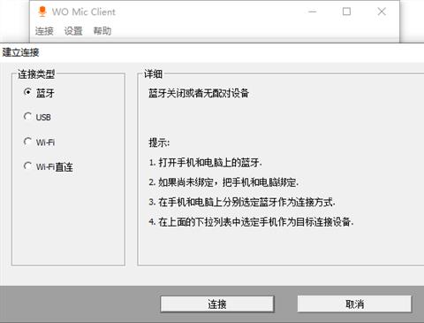The height and width of the screenshot is (323, 424).
Task: Open the 帮助 menu
Action: coord(102,31)
